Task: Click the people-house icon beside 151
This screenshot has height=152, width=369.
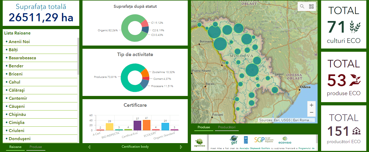Action: coord(356,131)
